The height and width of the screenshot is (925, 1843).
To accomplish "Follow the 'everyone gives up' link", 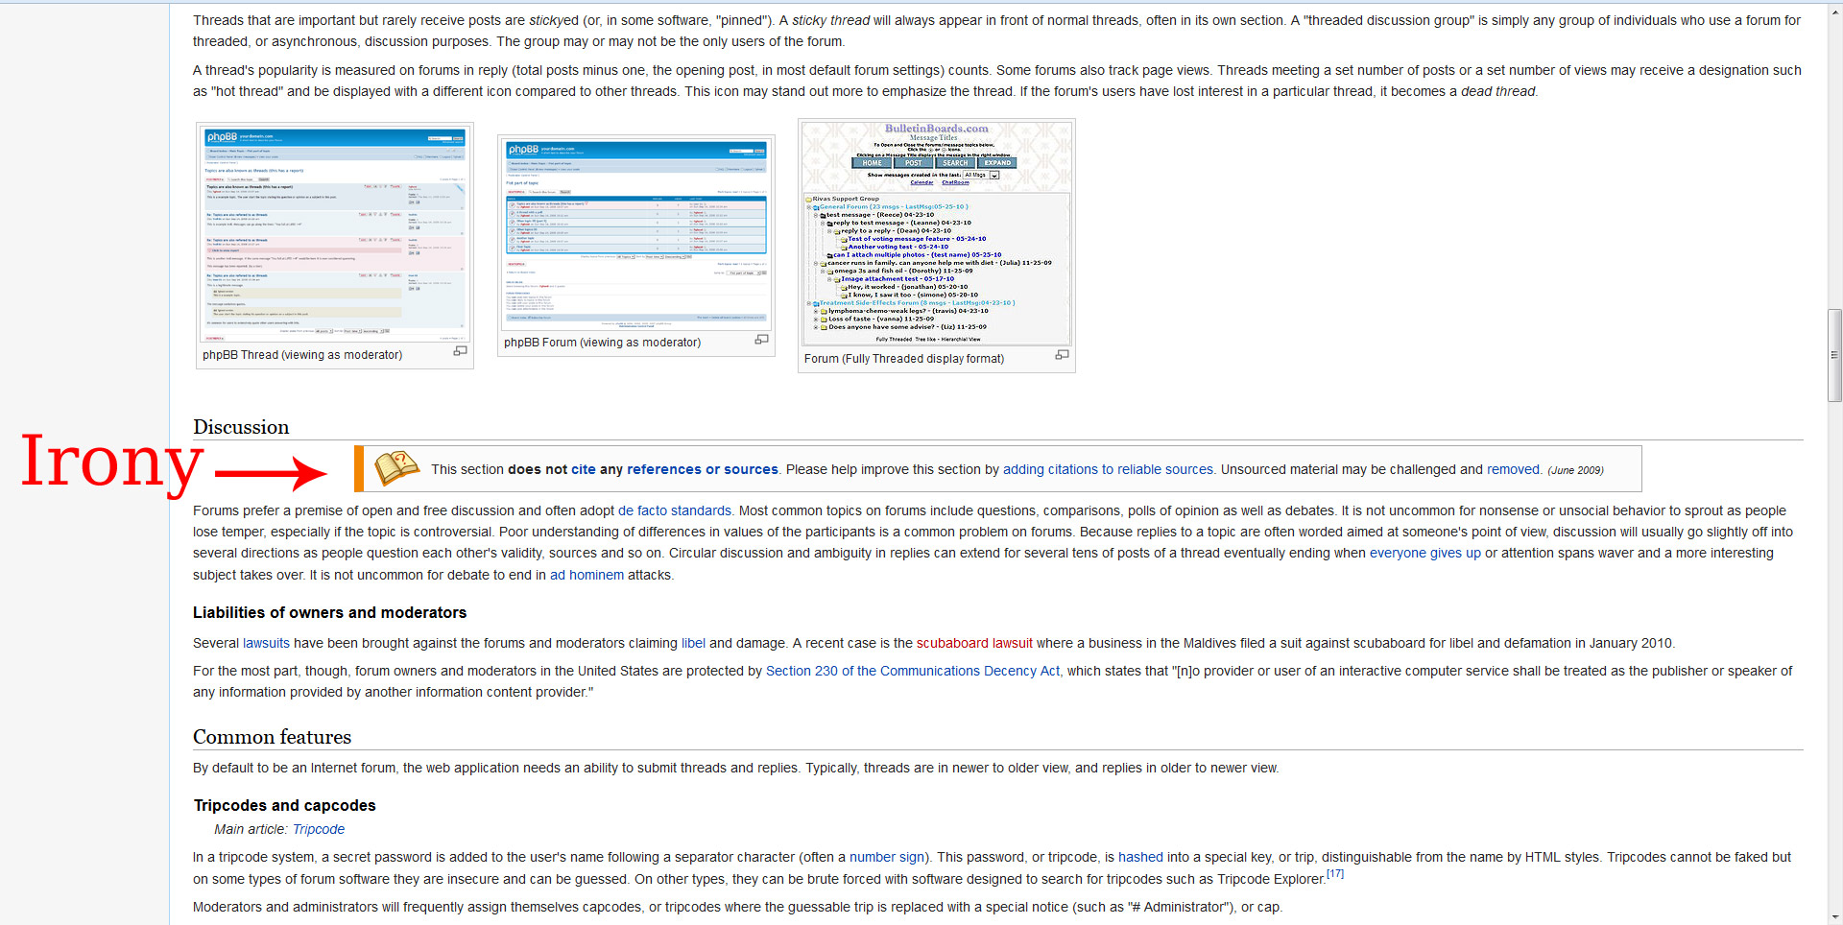I will (x=1424, y=553).
